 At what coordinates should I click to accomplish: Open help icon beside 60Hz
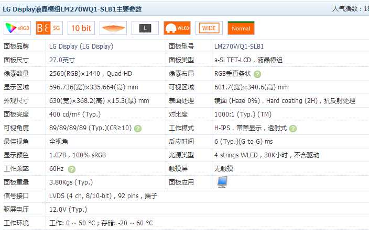coord(72,169)
